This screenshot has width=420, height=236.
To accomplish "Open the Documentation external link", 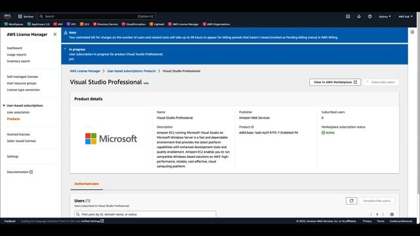I will (x=20, y=172).
